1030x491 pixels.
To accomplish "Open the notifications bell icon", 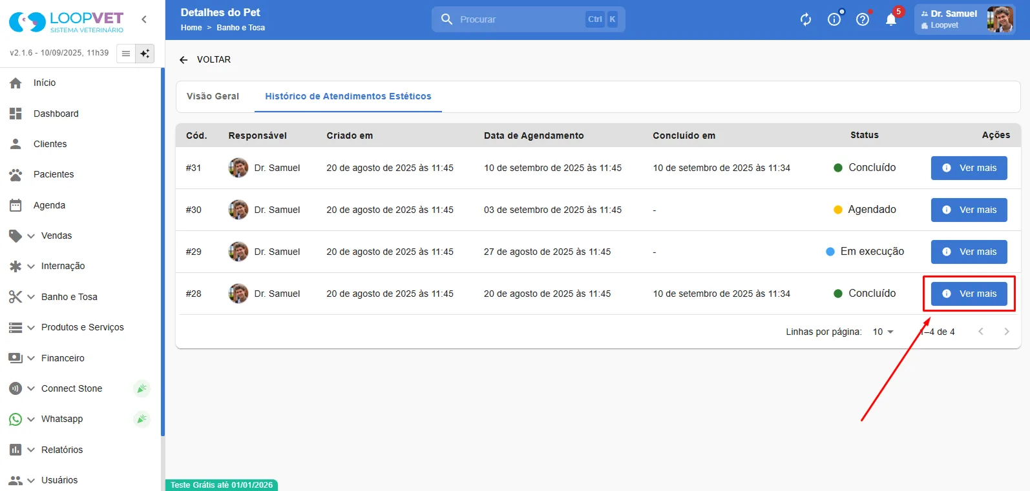I will pos(891,19).
